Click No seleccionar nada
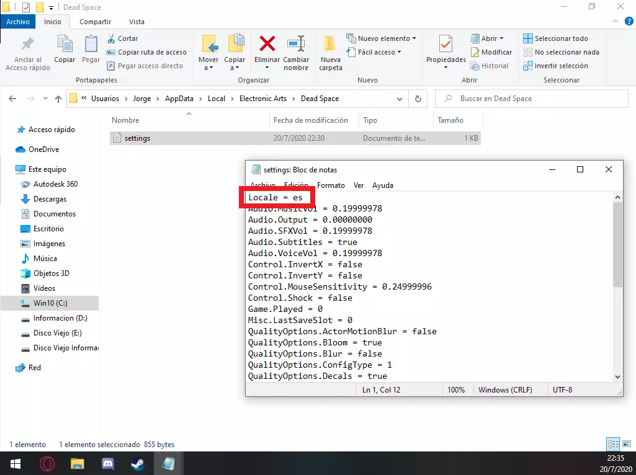This screenshot has height=475, width=636. 561,52
